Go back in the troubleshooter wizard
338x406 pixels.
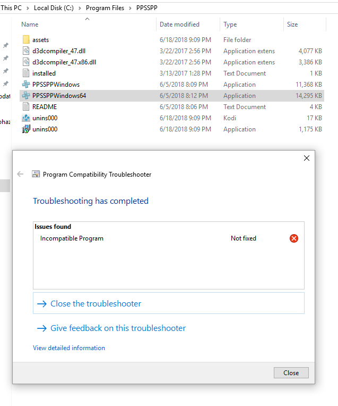tap(20, 174)
